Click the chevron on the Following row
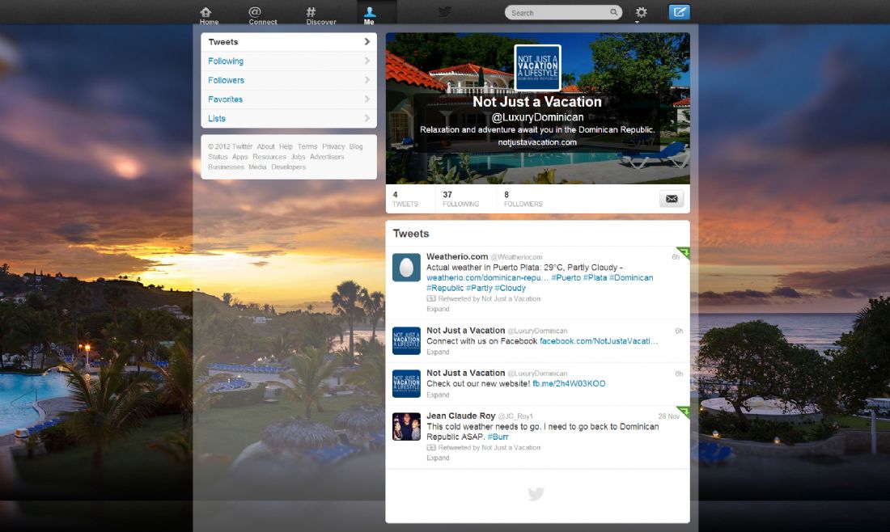 click(x=367, y=61)
